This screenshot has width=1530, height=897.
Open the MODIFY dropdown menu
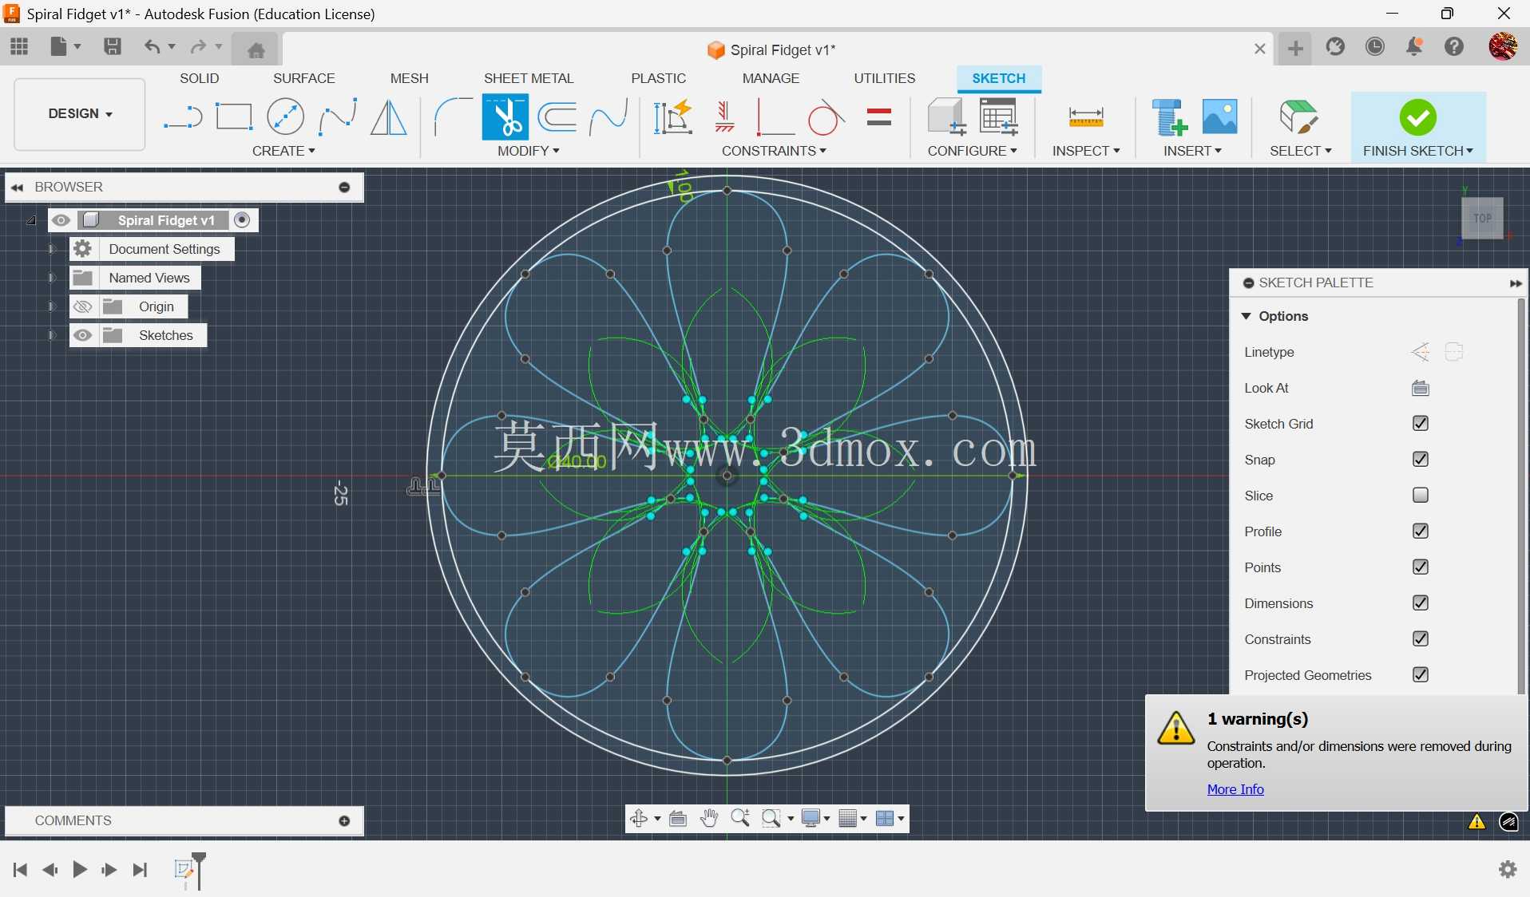[528, 151]
